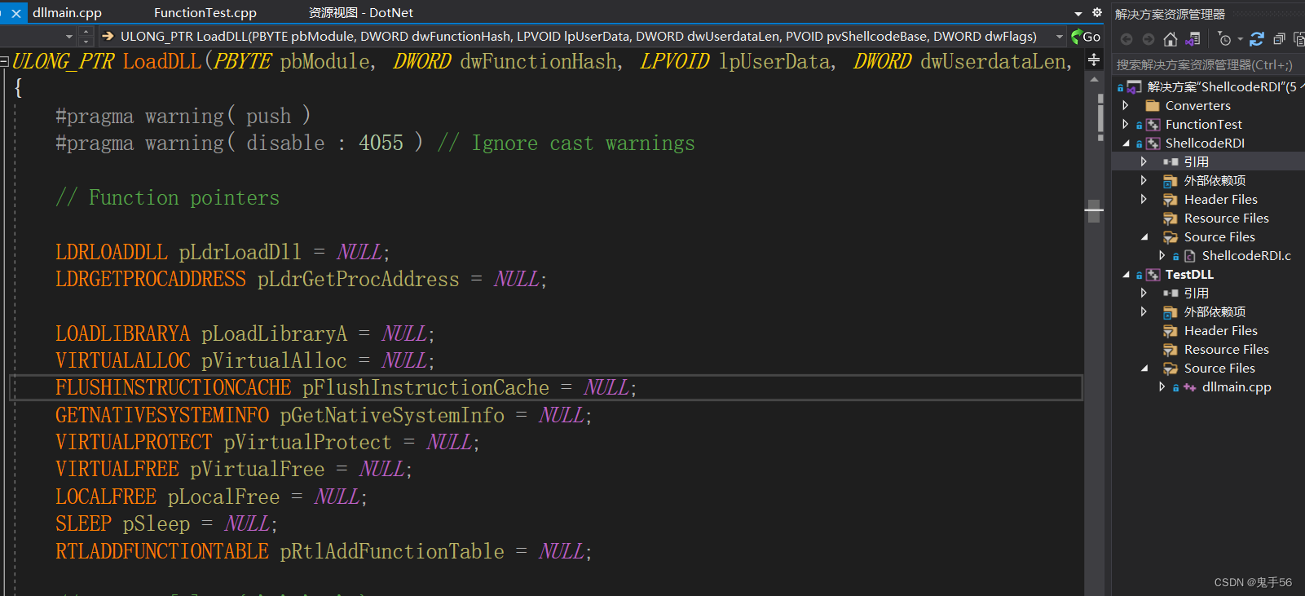
Task: Switch views with the solution/folder view icon
Action: coord(1193,39)
